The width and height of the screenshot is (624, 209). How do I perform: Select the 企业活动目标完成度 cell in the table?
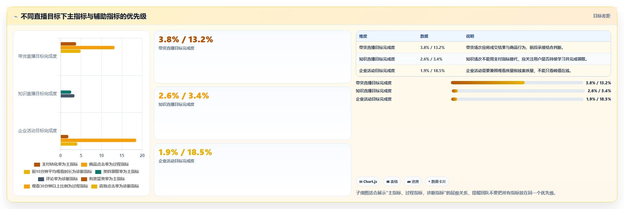(377, 71)
